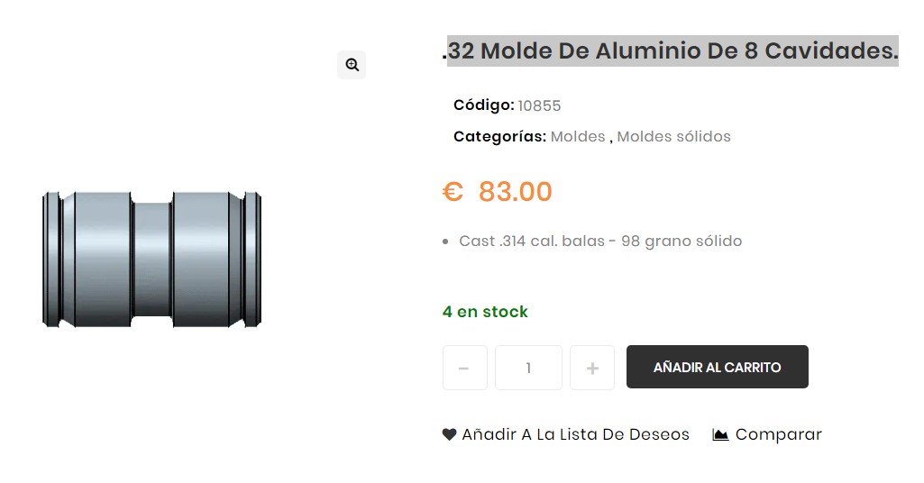The height and width of the screenshot is (483, 924).
Task: Click the compare chart icon
Action: [720, 434]
